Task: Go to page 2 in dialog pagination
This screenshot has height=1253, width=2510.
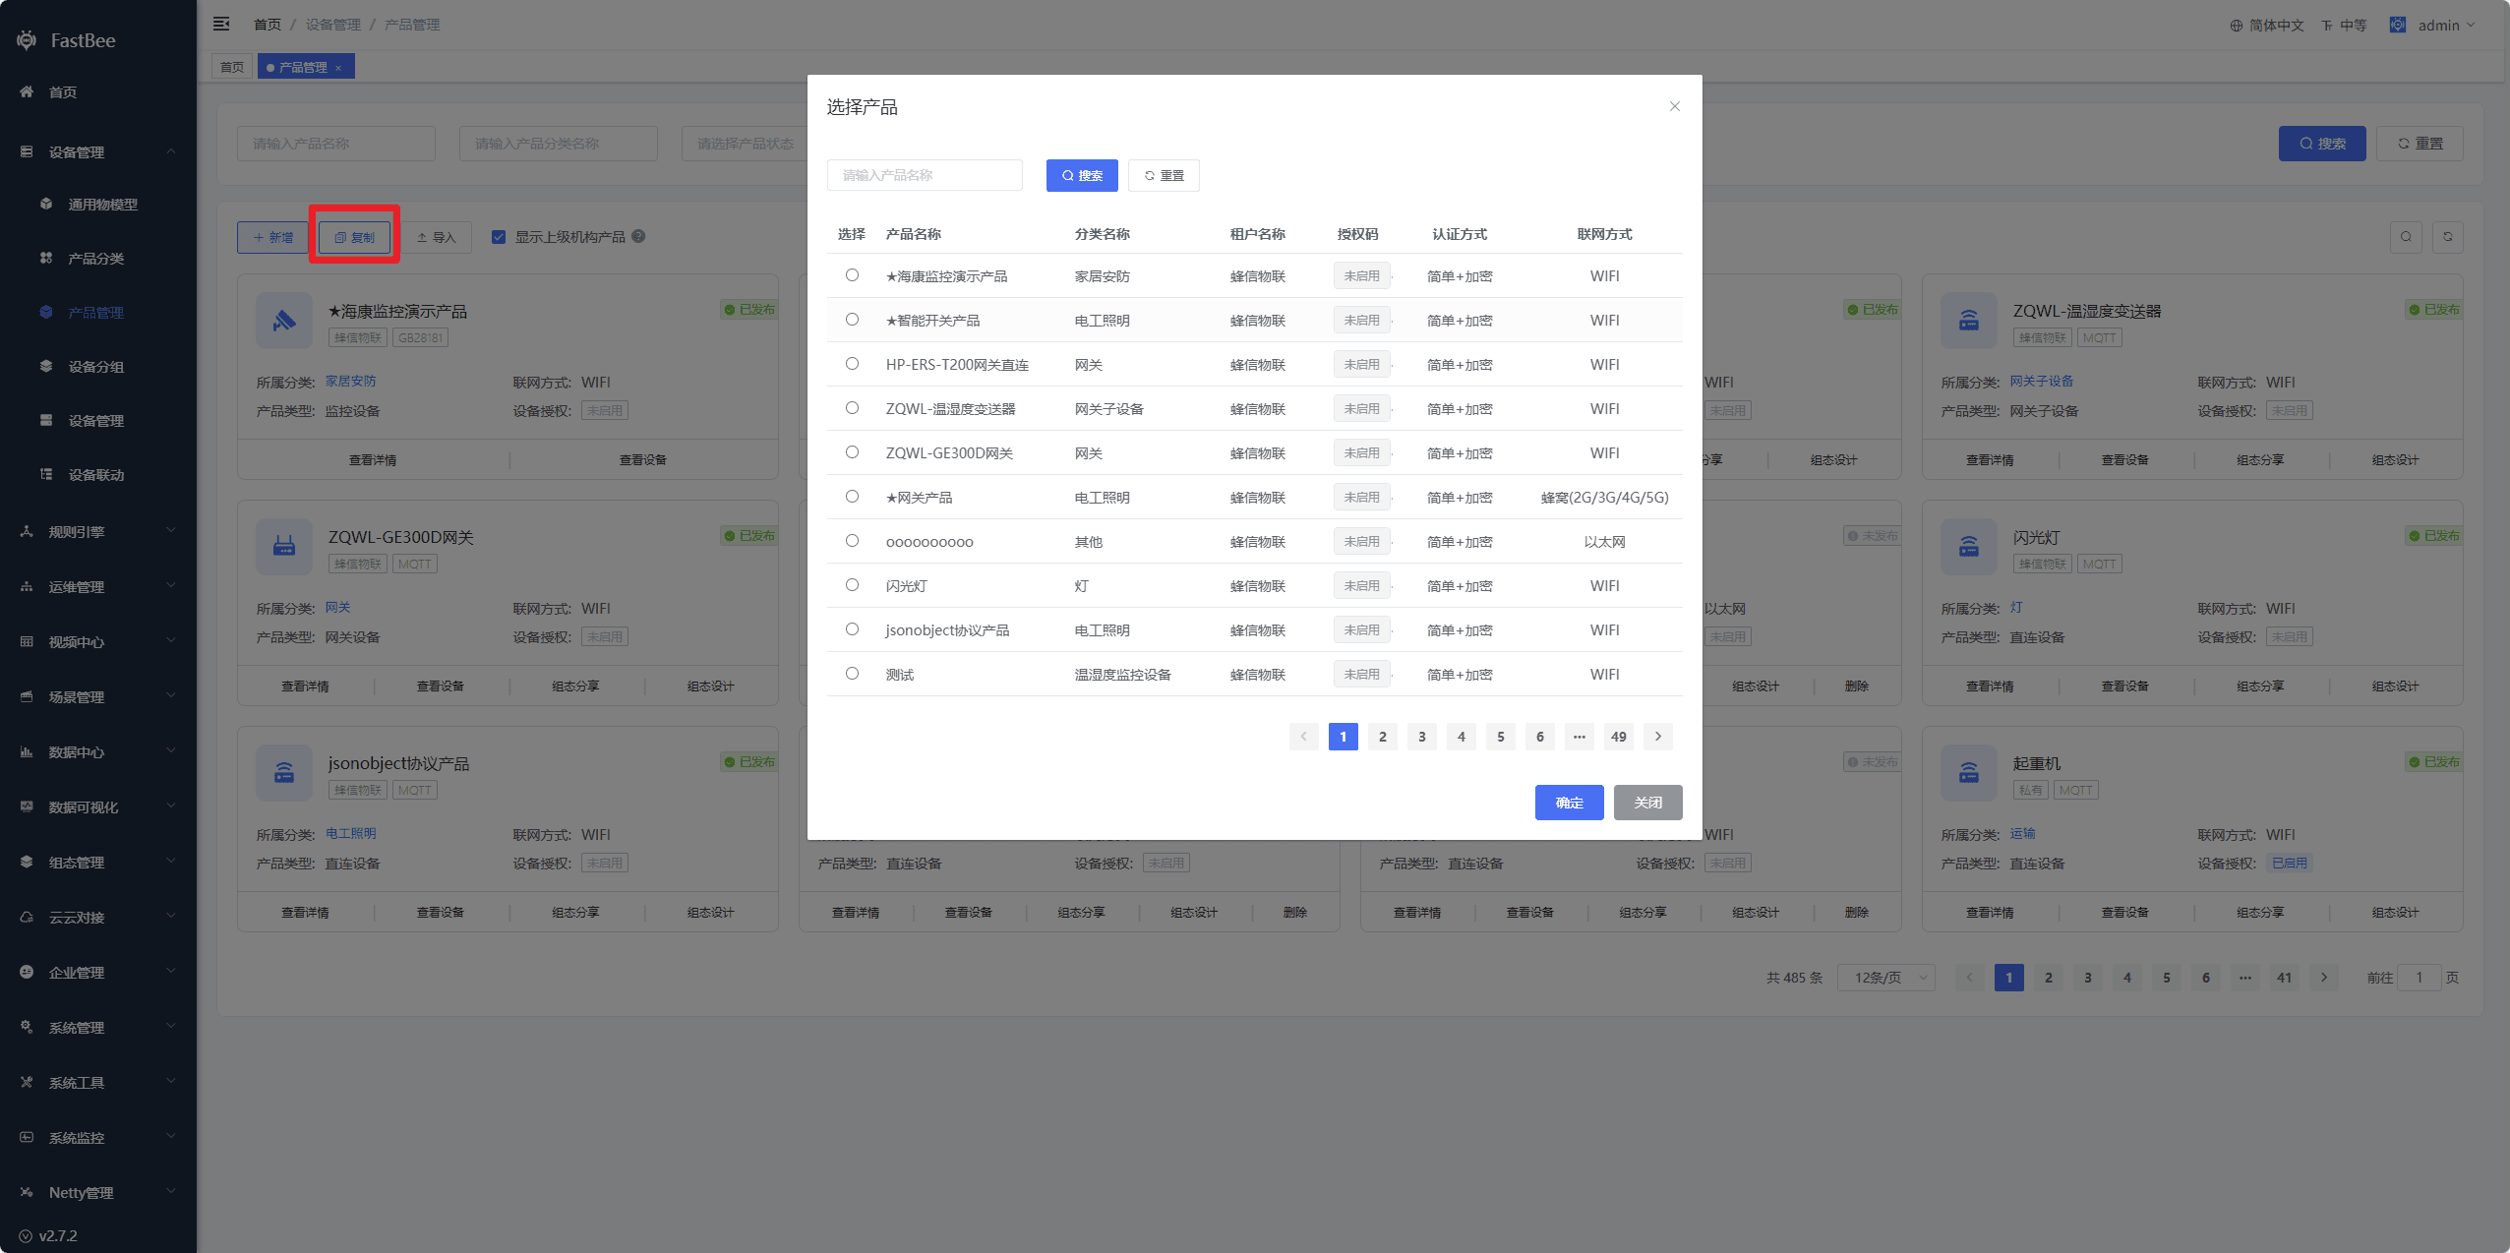Action: pos(1382,737)
